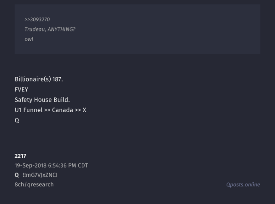Click the number "187" after Billionaire(s)
Screen dimensions: 275x204
(x=57, y=79)
